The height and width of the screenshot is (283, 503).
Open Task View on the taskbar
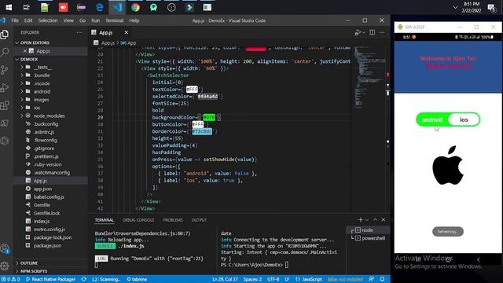(x=26, y=7)
